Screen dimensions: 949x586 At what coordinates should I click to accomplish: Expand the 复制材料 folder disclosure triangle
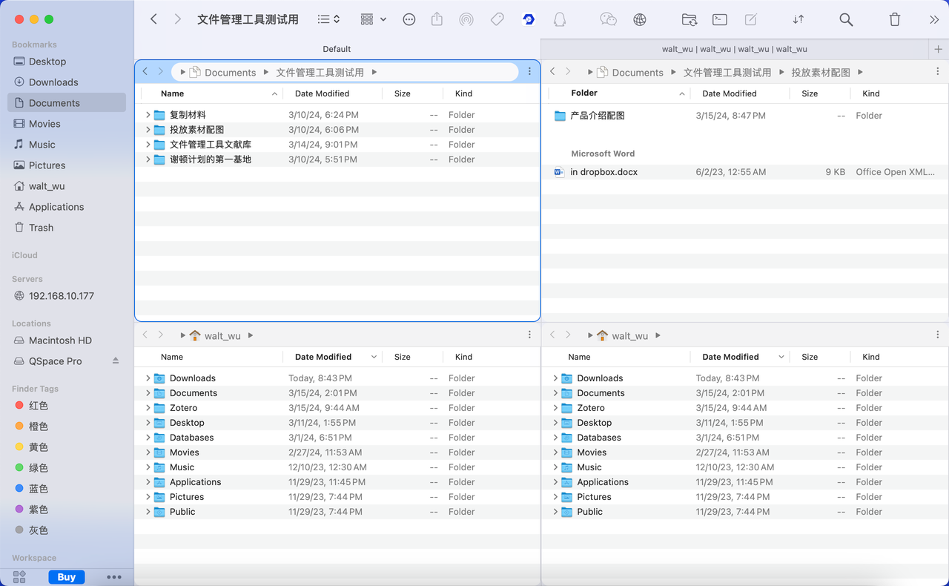[147, 115]
